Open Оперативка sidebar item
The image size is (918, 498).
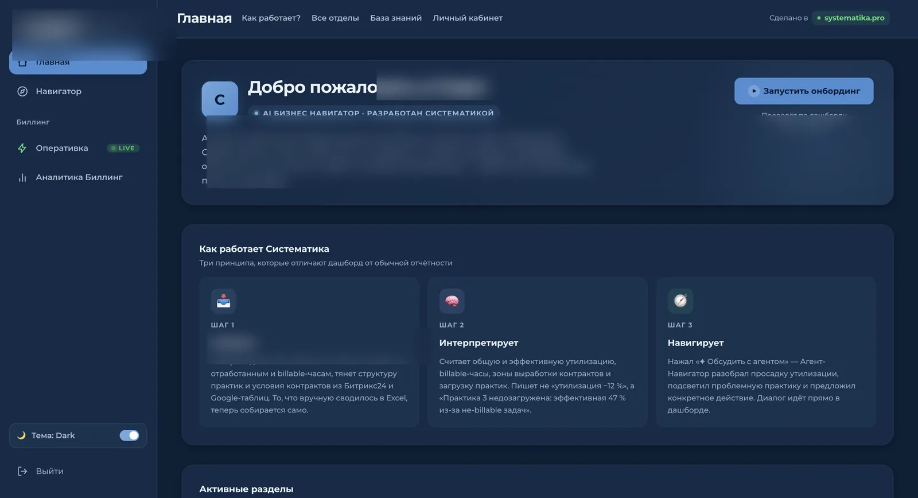pyautogui.click(x=78, y=148)
